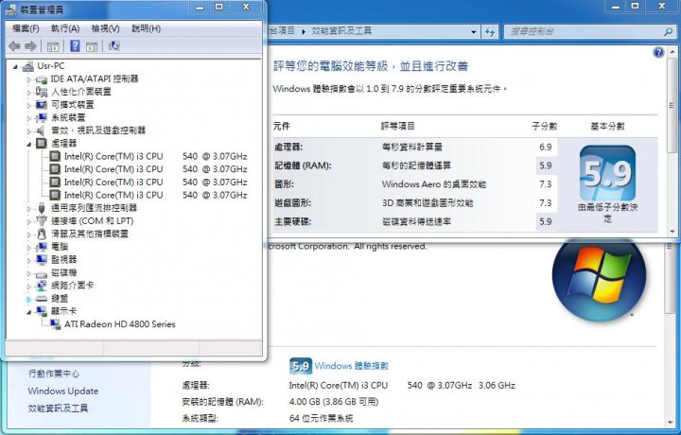Select the 連接埠 (COM 和 LPT) icon
The width and height of the screenshot is (681, 435).
42,221
